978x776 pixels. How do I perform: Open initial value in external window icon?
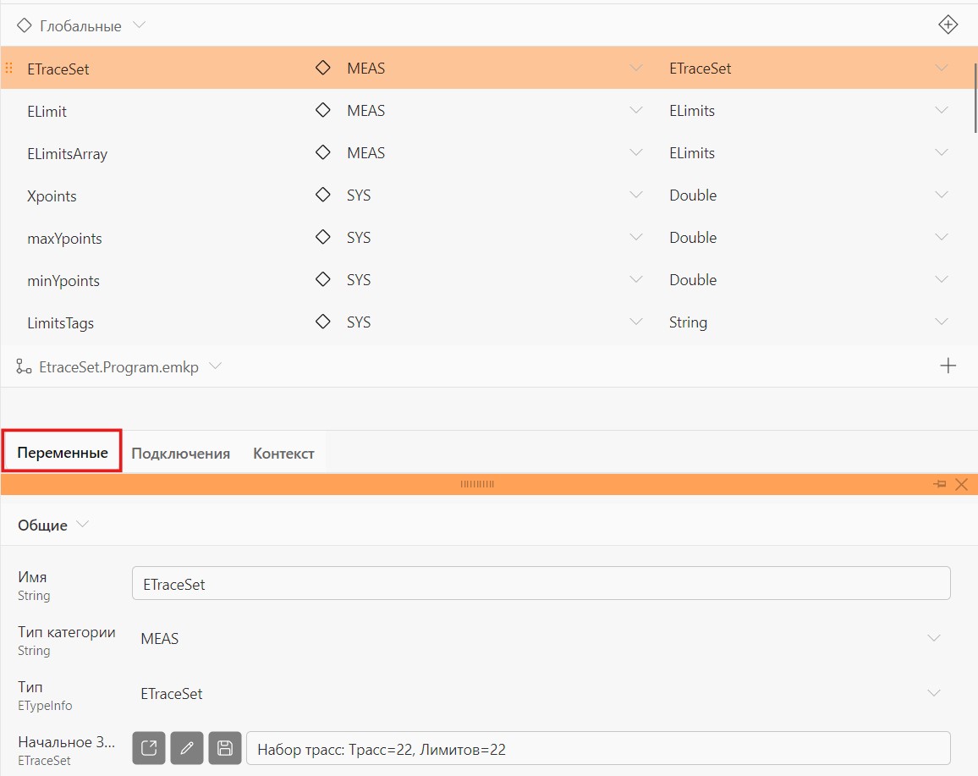(148, 748)
